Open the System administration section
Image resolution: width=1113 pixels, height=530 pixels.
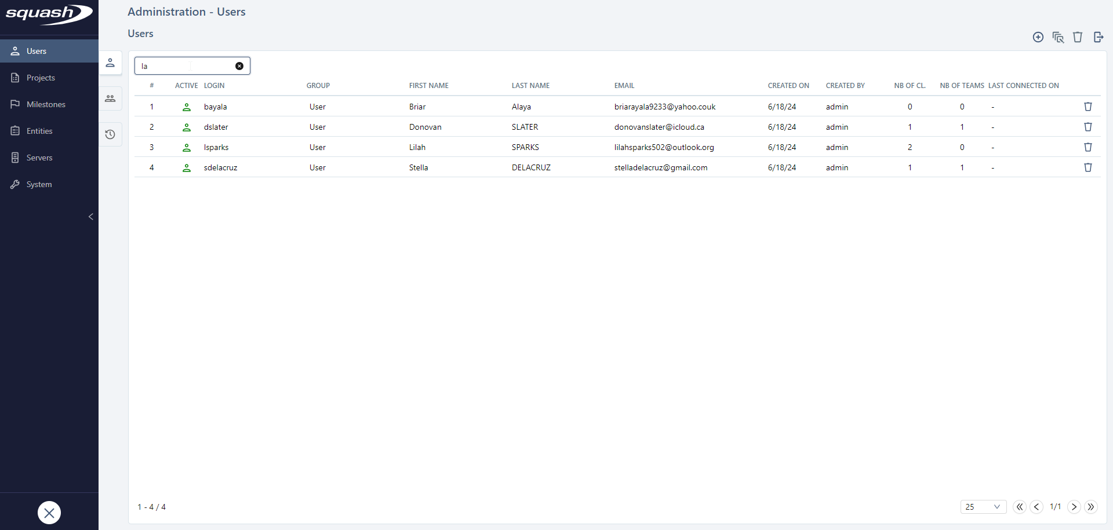[x=39, y=184]
